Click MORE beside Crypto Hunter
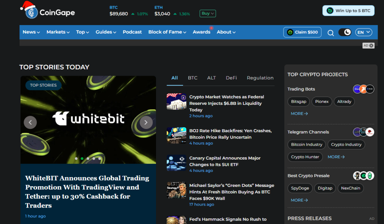384x224 pixels. point(336,157)
